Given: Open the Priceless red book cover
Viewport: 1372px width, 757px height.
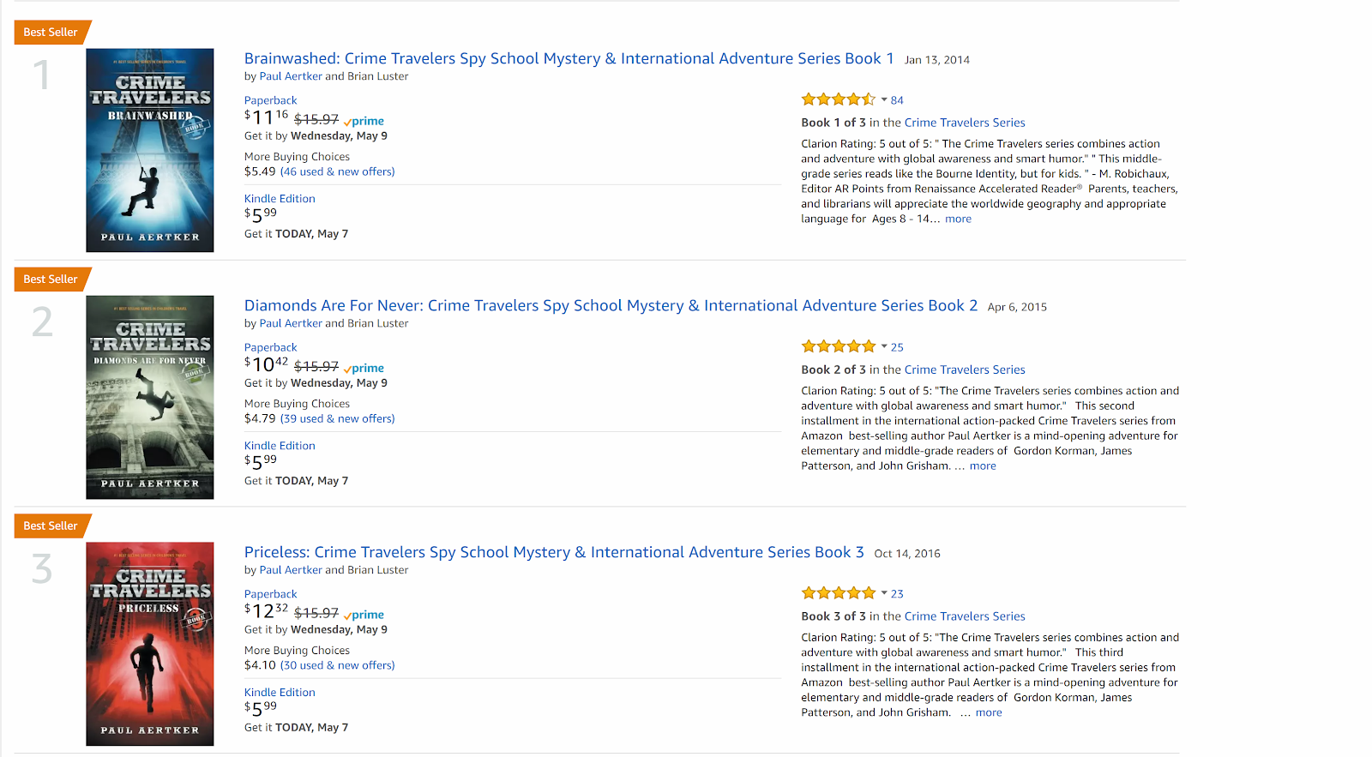Looking at the screenshot, I should [x=150, y=644].
